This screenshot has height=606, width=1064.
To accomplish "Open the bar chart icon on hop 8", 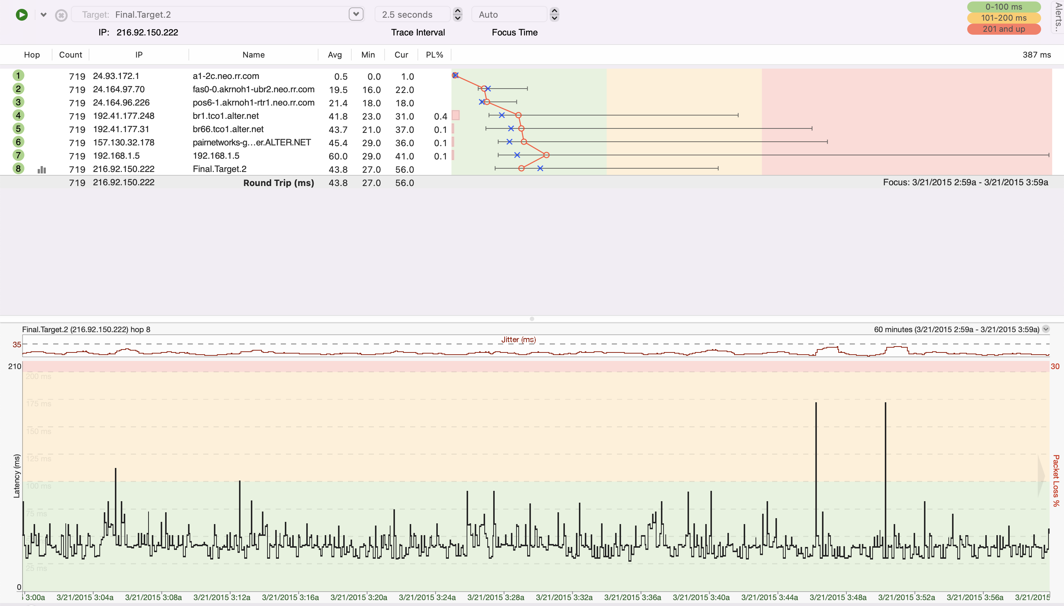I will [x=42, y=169].
